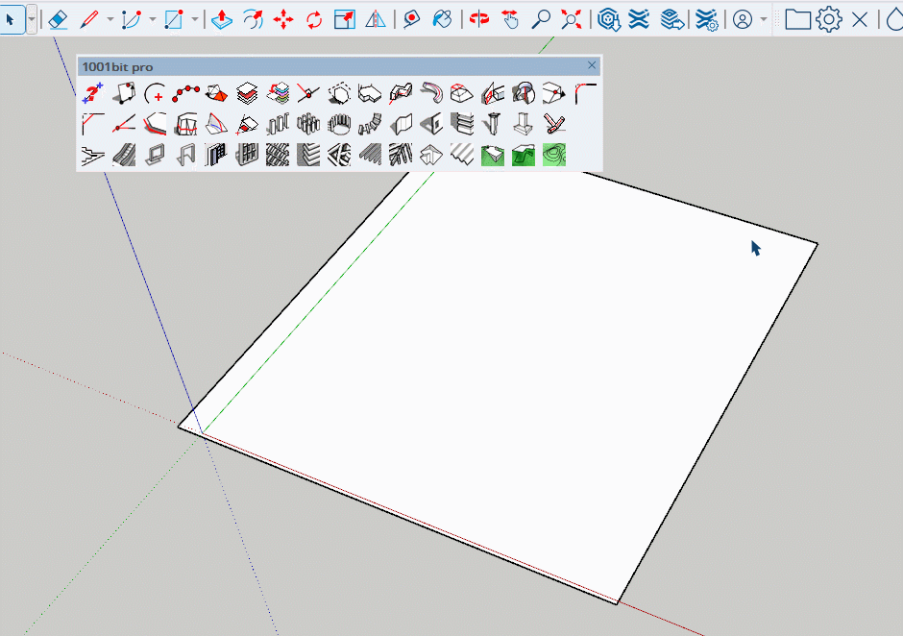Expand the account dropdown arrow
903x636 pixels.
coord(764,19)
